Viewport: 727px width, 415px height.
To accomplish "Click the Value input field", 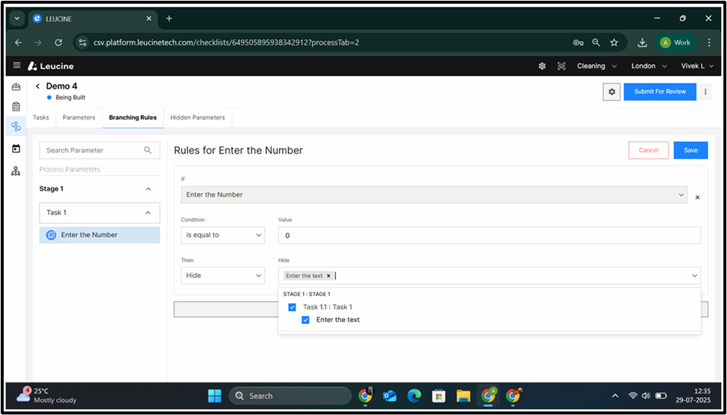I will 489,235.
